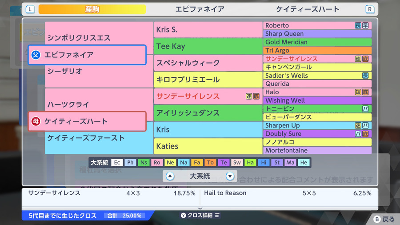Click the list icon beside クロス詳細
This screenshot has width=400, height=225.
click(217, 215)
